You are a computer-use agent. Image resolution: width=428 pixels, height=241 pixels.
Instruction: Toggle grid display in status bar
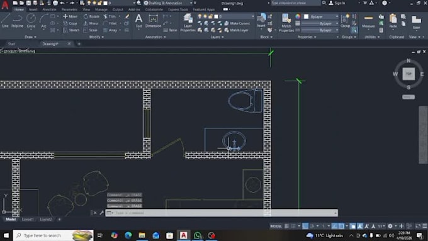point(286,226)
